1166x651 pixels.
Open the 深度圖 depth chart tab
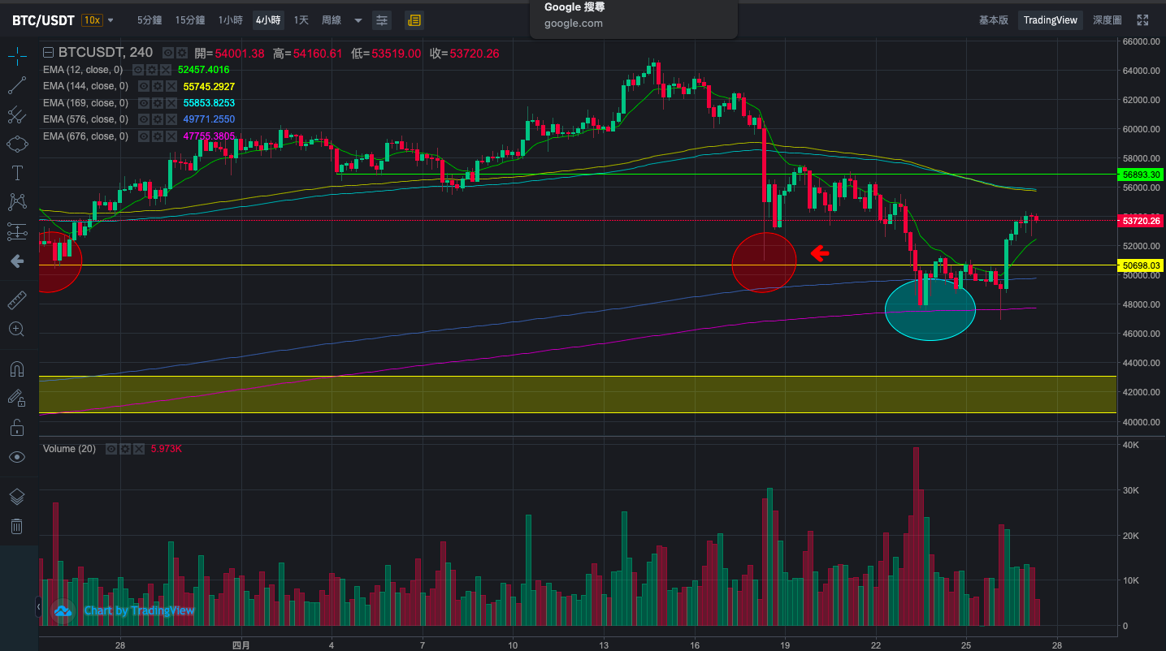tap(1107, 19)
